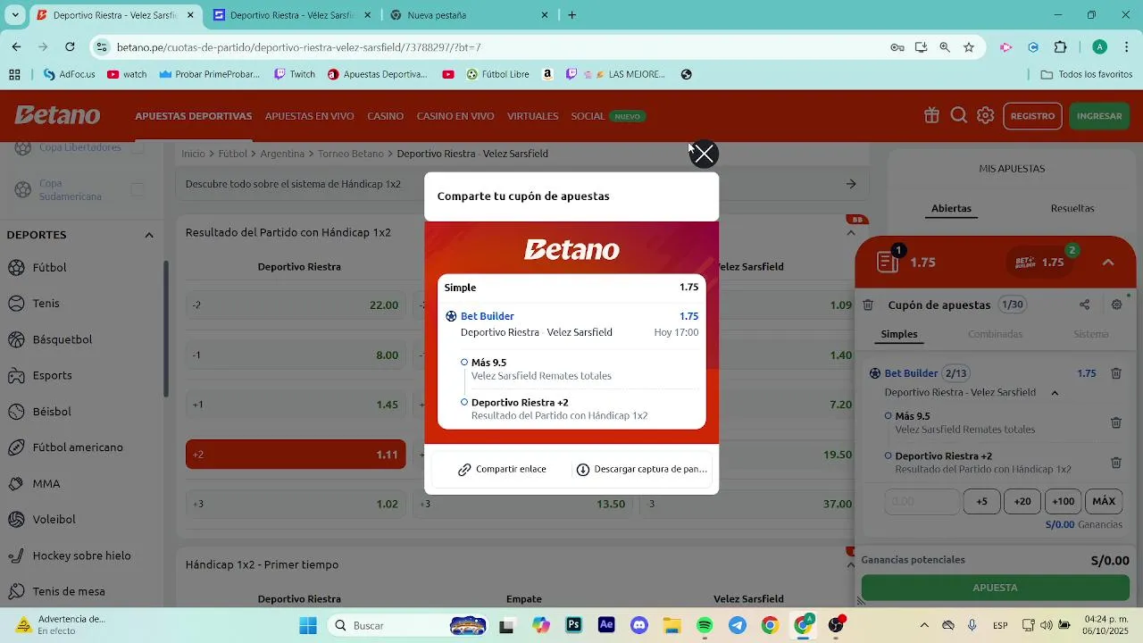Image resolution: width=1143 pixels, height=643 pixels.
Task: Open VIRTUALES menu item
Action: coord(532,116)
